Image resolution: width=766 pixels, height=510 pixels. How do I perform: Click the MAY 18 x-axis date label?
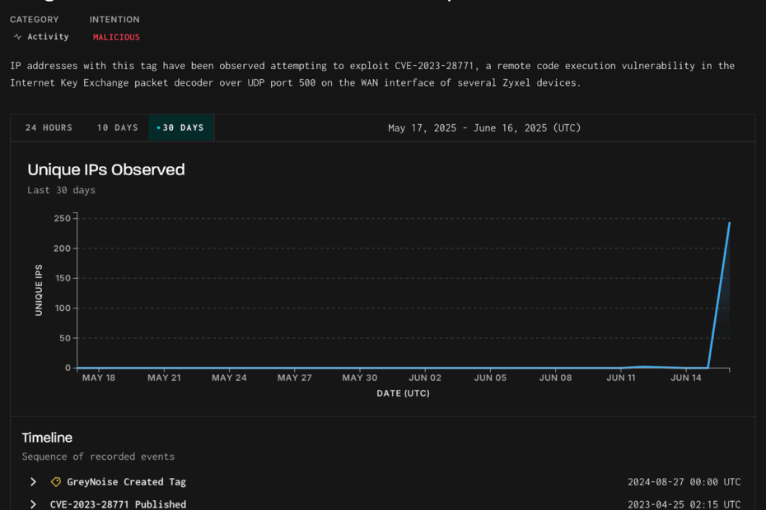pos(99,378)
